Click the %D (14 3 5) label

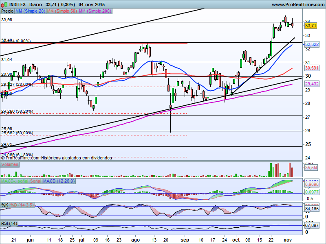22,205
